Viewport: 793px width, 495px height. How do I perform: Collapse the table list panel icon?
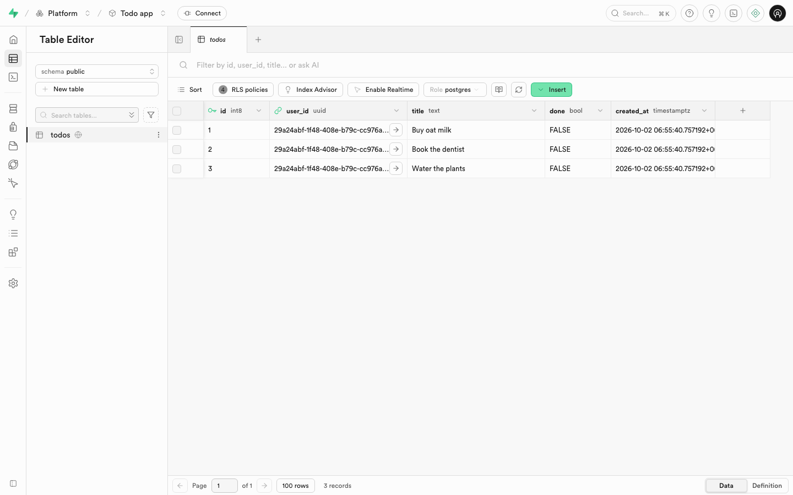pos(179,40)
